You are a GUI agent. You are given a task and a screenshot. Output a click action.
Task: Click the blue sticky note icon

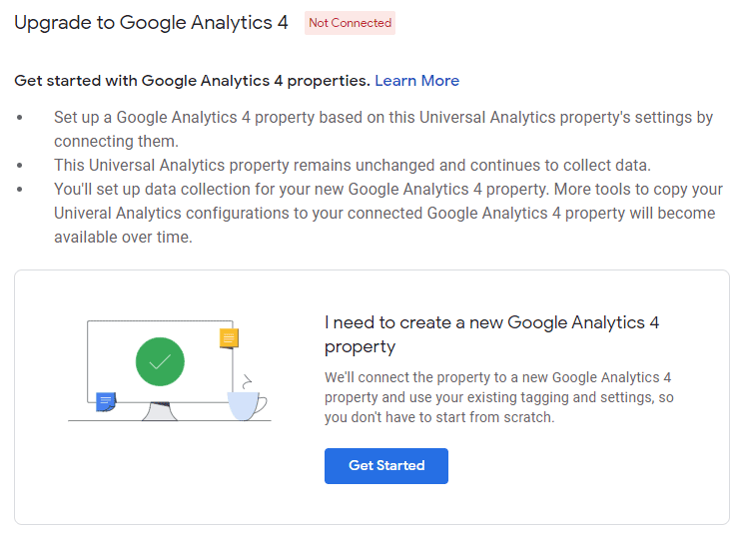tap(106, 402)
